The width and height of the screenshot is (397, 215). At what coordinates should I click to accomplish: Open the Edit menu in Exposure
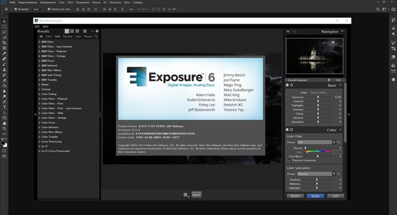(37, 26)
